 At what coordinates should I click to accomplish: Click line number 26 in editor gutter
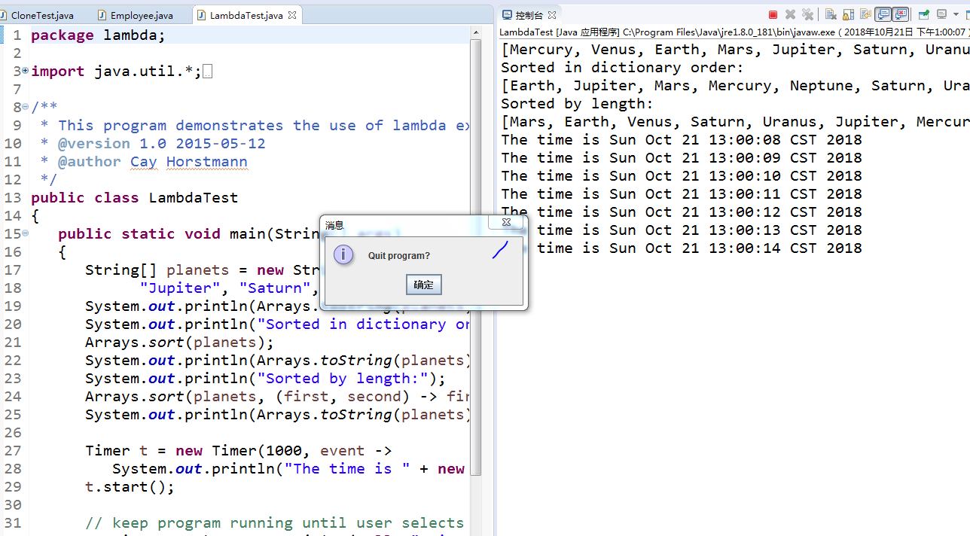[13, 432]
